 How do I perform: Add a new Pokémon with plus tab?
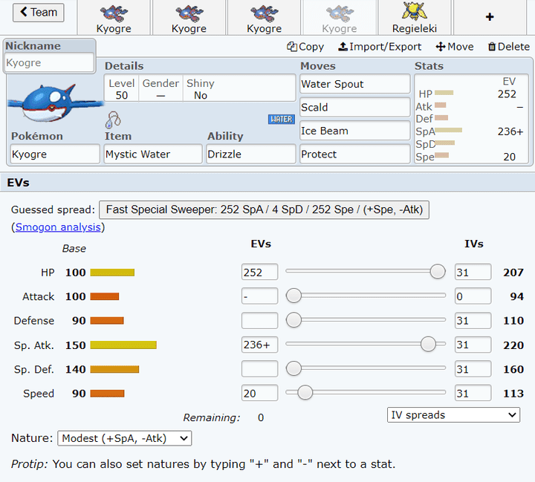tap(490, 17)
